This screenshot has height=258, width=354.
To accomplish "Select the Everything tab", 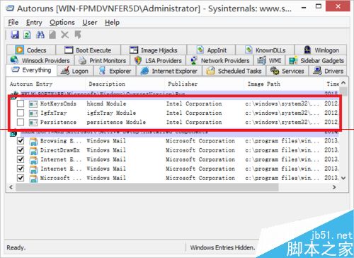I will coord(32,70).
